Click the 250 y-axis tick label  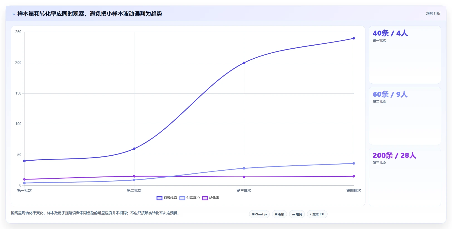click(x=18, y=32)
